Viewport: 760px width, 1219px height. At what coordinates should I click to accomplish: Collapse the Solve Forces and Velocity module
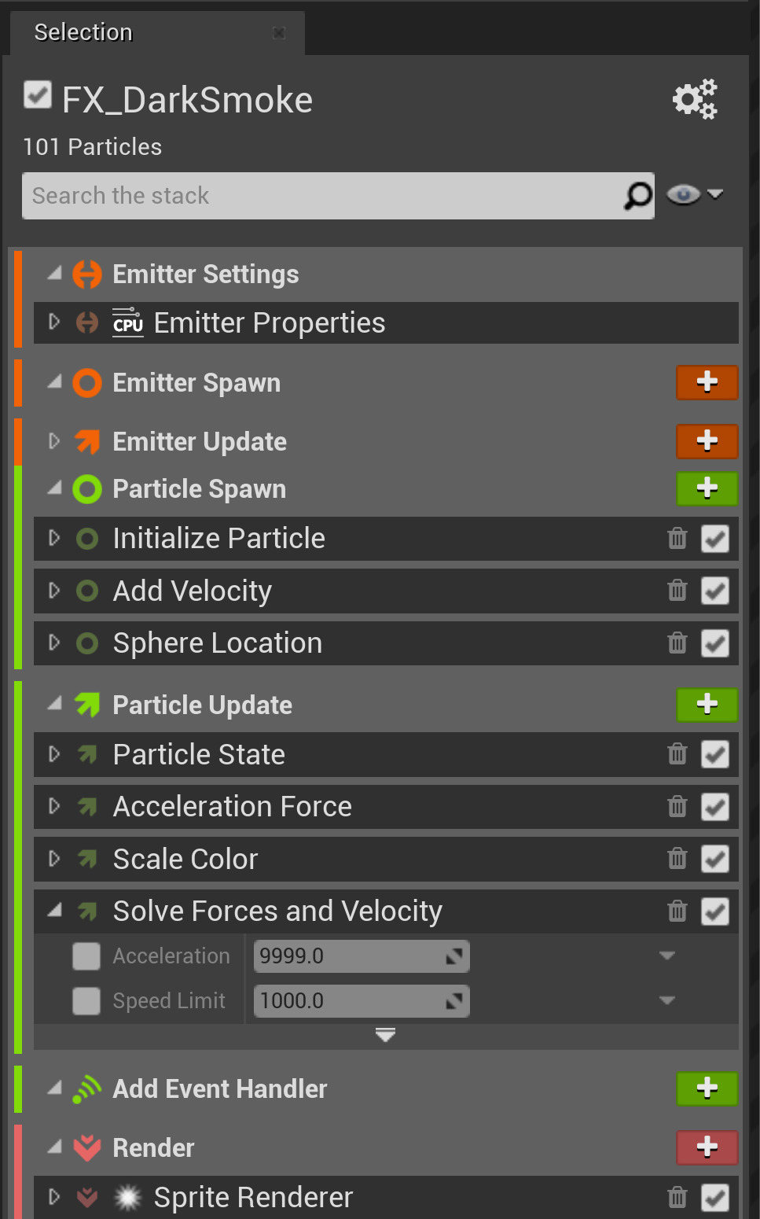click(54, 911)
